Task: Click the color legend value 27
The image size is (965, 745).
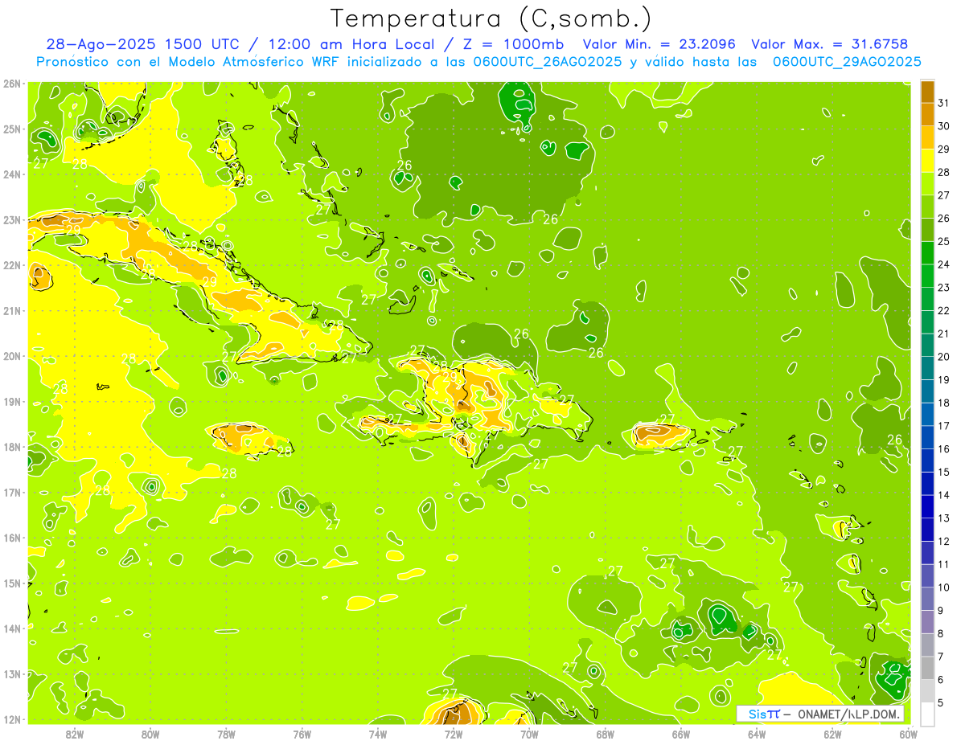Action: click(943, 195)
